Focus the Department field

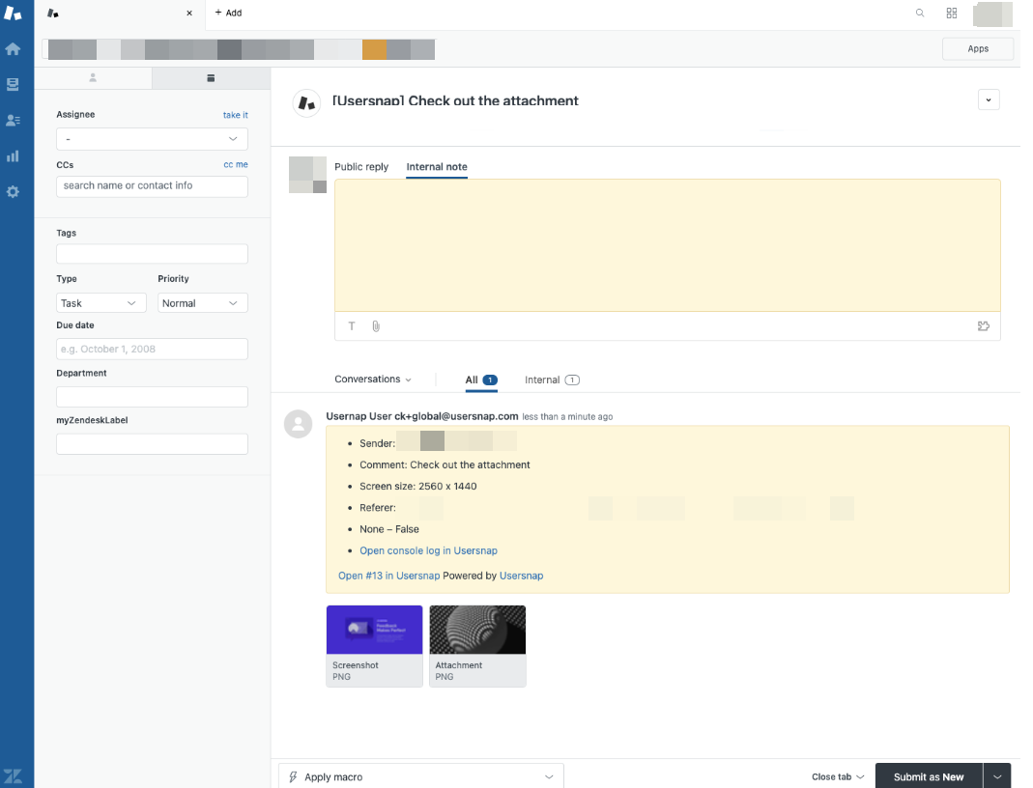(x=152, y=397)
